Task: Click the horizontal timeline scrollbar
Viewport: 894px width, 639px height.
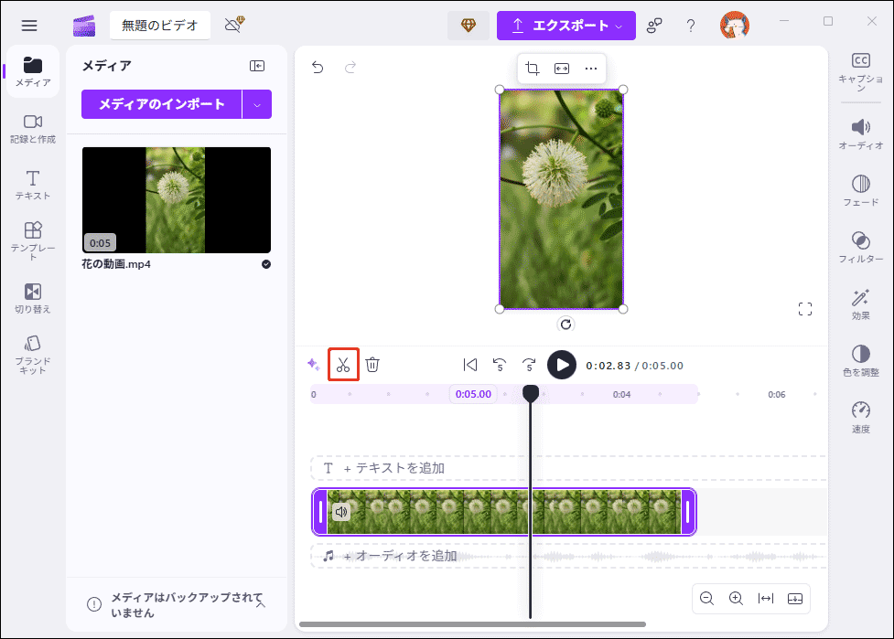Action: tap(472, 624)
